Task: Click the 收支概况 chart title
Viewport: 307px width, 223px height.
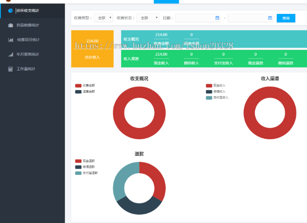Action: pyautogui.click(x=139, y=78)
